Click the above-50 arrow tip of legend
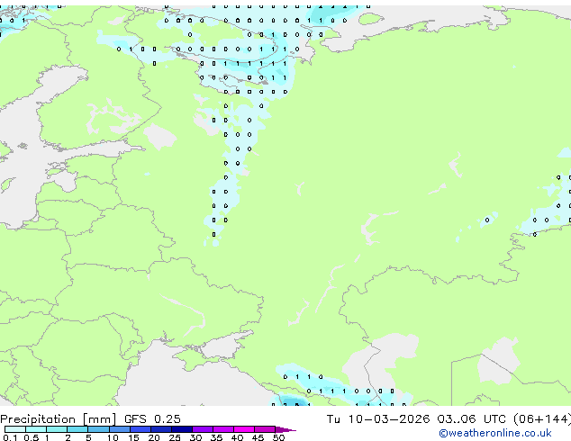Screen dimensions: 571x441 point(285,429)
